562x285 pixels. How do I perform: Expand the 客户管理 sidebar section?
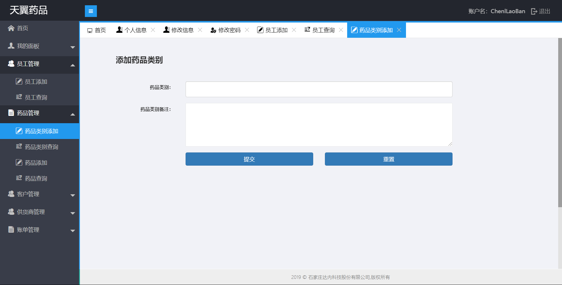(x=40, y=194)
